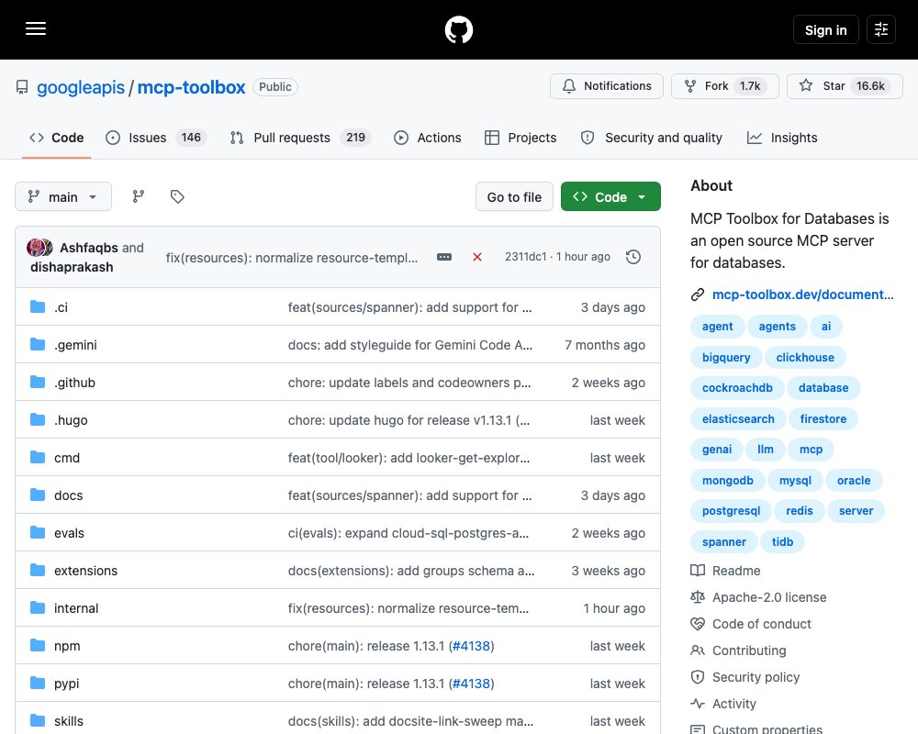Screen dimensions: 918x734
Task: Open the docs folder
Action: (69, 495)
